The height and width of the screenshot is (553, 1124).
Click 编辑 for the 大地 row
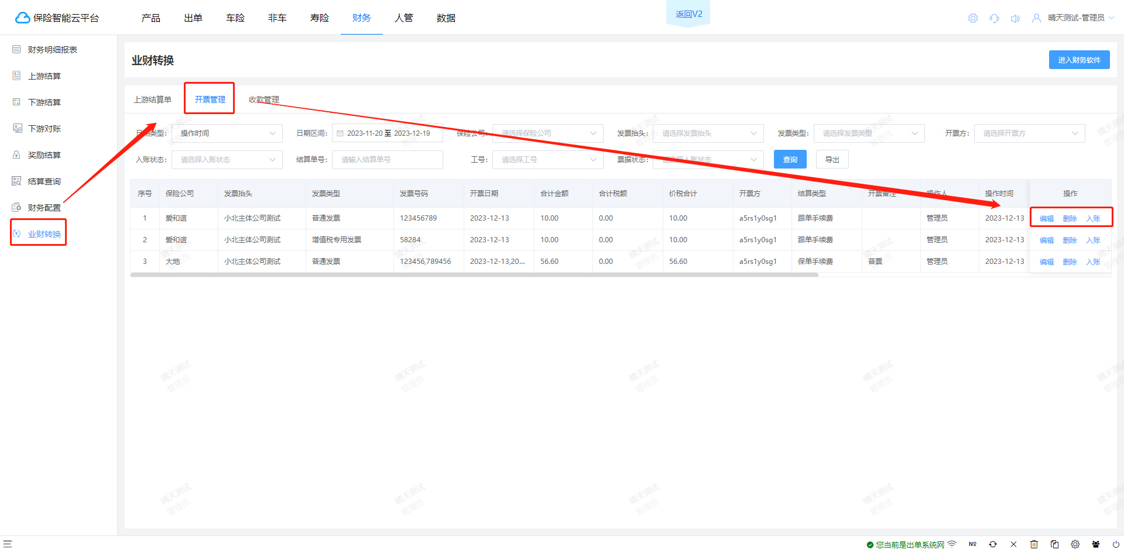click(x=1047, y=262)
